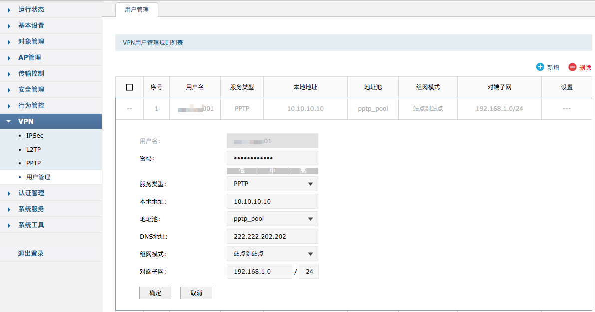The width and height of the screenshot is (595, 312).
Task: Switch to the 用户管理 tab
Action: point(136,9)
